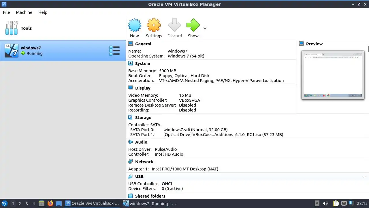Screen dimensions: 369x208
Task: Switch to workspace 4 in taskbar
Action: click(x=33, y=204)
